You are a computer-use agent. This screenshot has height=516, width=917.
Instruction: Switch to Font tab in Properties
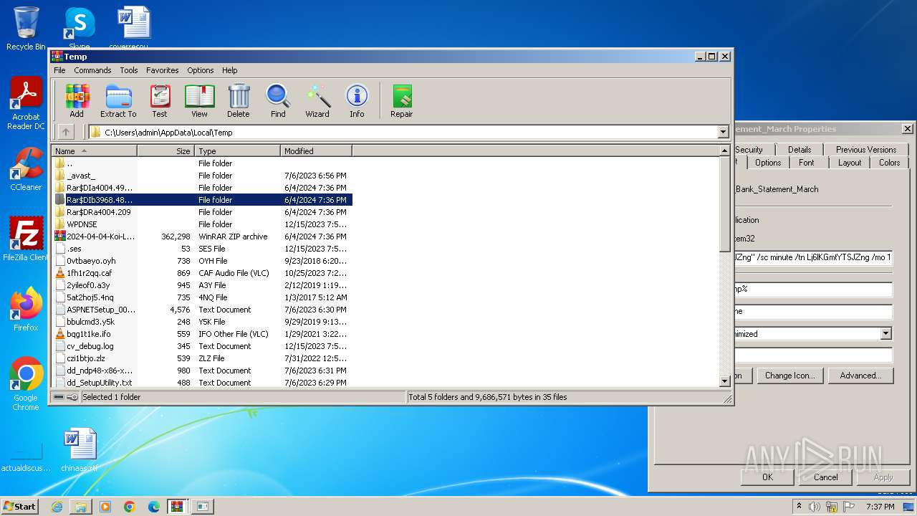point(807,163)
